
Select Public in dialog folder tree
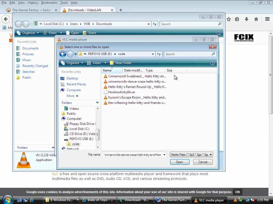click(x=69, y=114)
